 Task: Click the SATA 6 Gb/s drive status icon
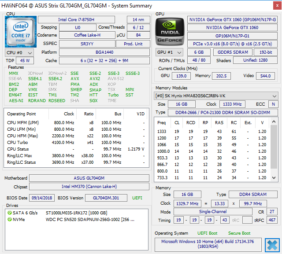point(10,213)
